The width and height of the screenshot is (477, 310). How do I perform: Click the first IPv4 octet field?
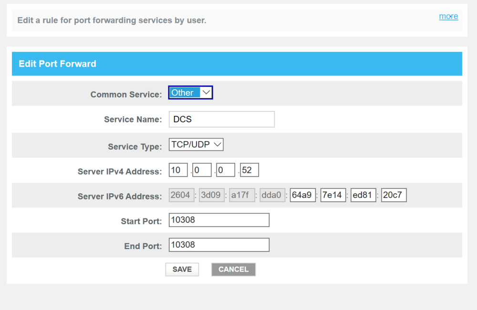178,170
